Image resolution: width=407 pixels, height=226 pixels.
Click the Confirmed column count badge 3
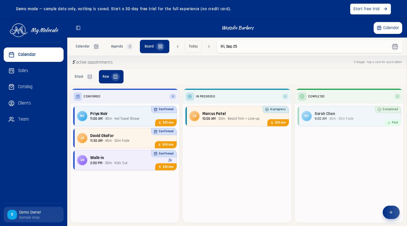173,97
